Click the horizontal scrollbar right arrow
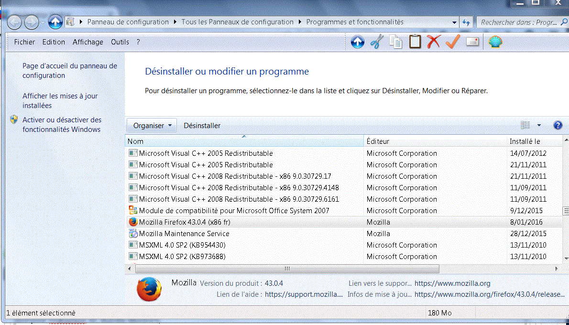The image size is (569, 325). tap(557, 269)
